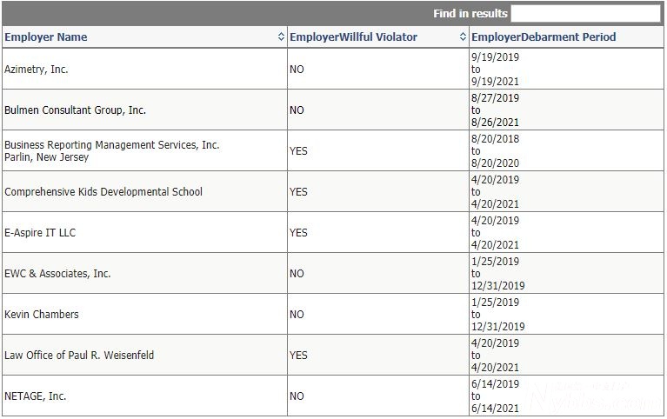Click the willful violator value for Azimetry, Inc.

(x=297, y=70)
